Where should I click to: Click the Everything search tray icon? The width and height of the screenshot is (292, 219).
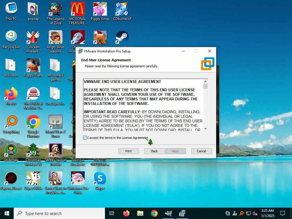click(x=242, y=213)
